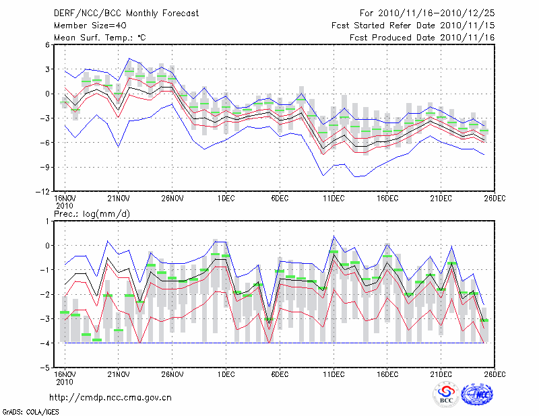Screen dimensions: 539x416
Task: Click the Fcst Started Refer Date line
Action: (x=414, y=25)
